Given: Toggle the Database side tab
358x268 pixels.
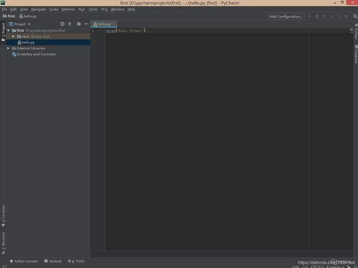Looking at the screenshot, I should (356, 54).
